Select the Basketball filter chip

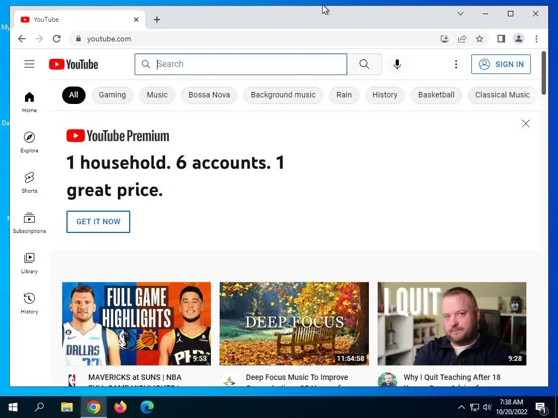pyautogui.click(x=436, y=95)
